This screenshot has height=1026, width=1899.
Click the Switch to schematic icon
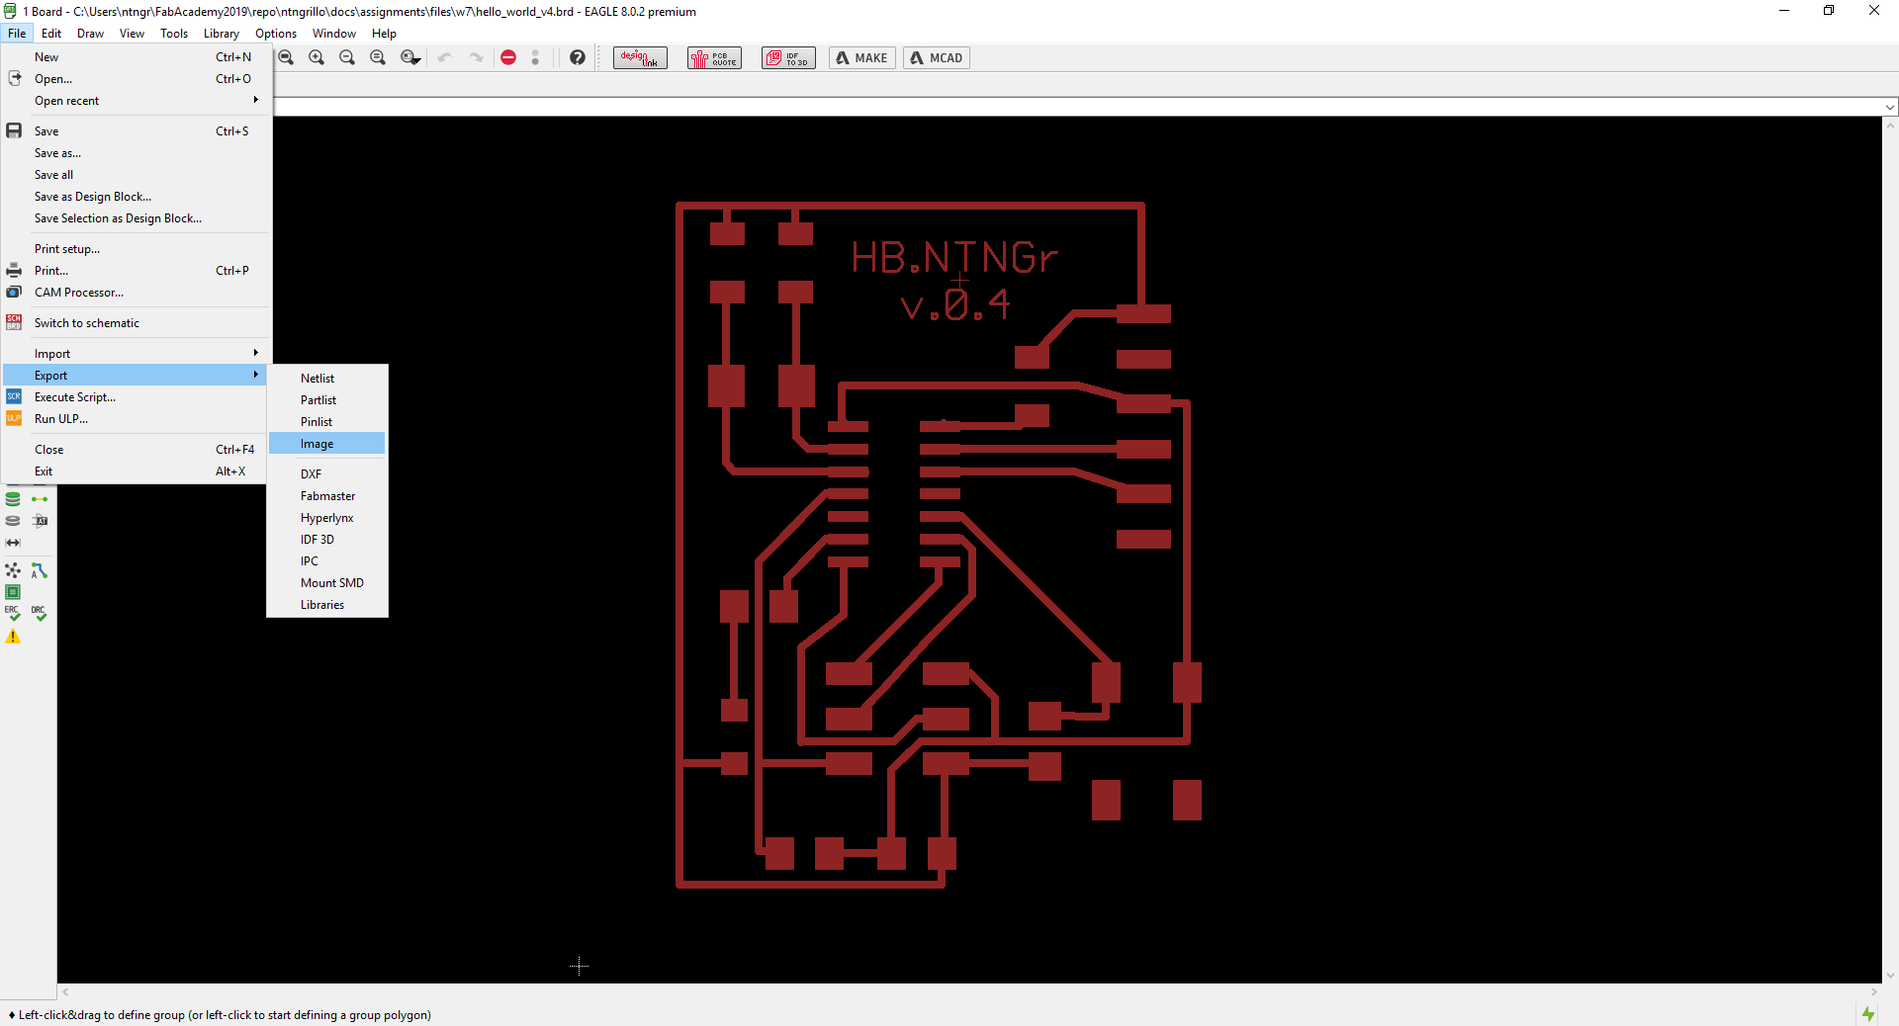pyautogui.click(x=14, y=322)
